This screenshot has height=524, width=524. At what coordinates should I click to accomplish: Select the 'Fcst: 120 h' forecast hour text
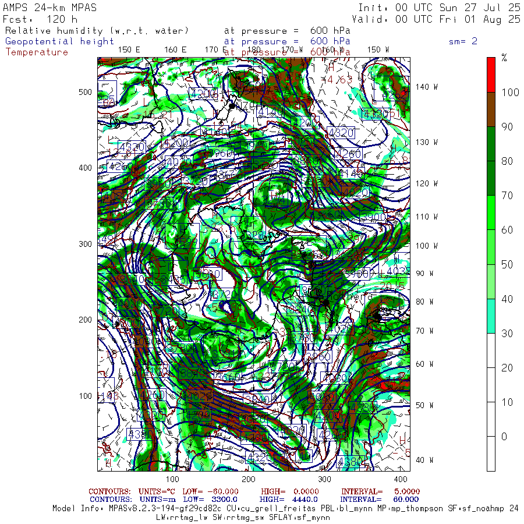[40, 19]
